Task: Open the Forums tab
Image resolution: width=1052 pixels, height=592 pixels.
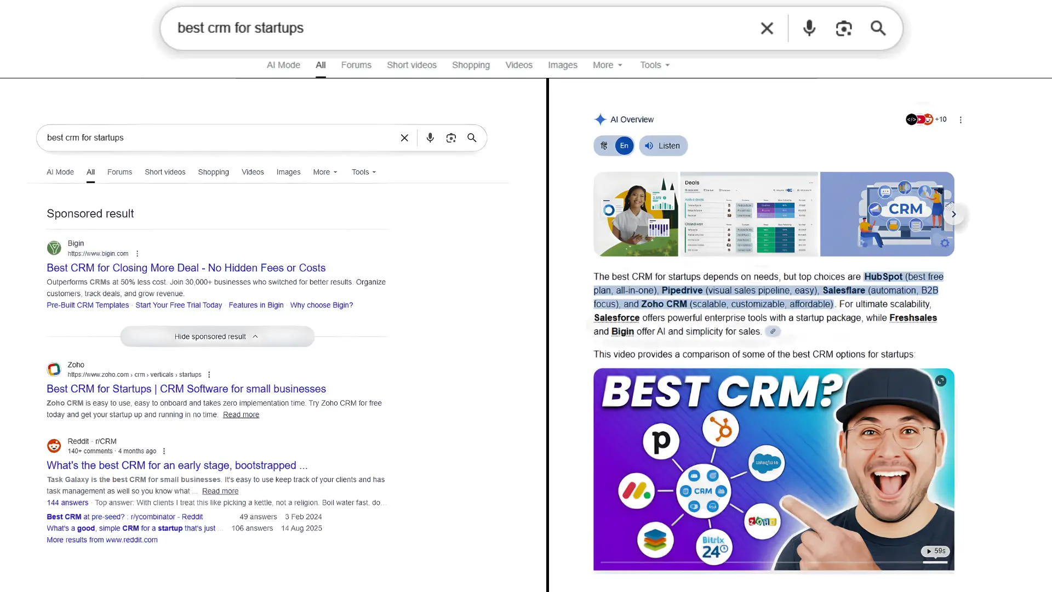Action: tap(356, 65)
